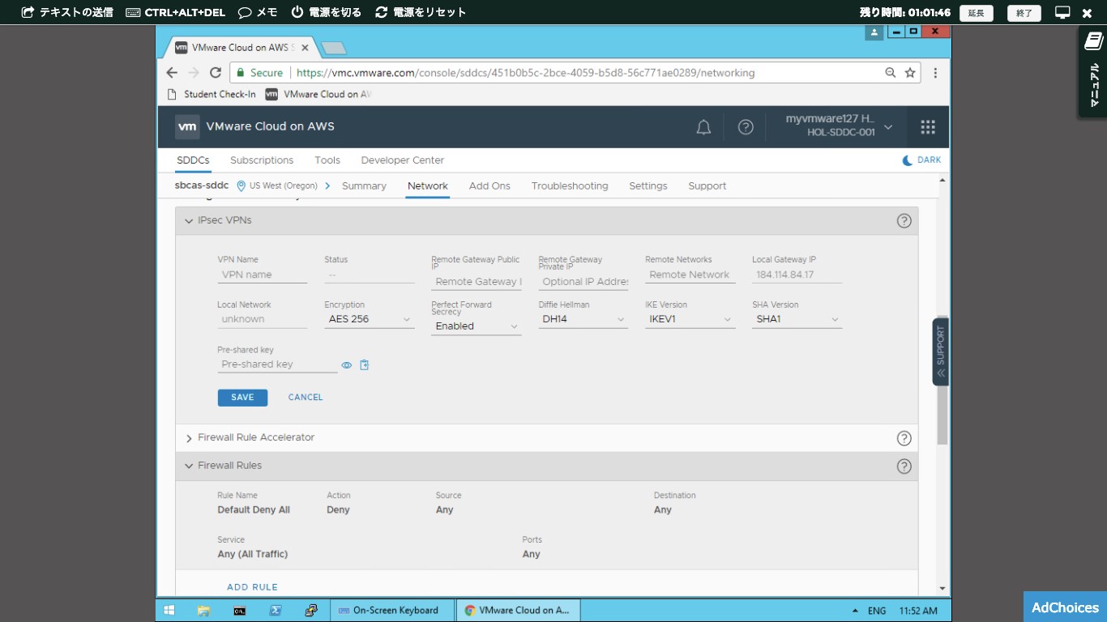Open the notifications bell icon
Screen dimensions: 1107x622
[703, 127]
